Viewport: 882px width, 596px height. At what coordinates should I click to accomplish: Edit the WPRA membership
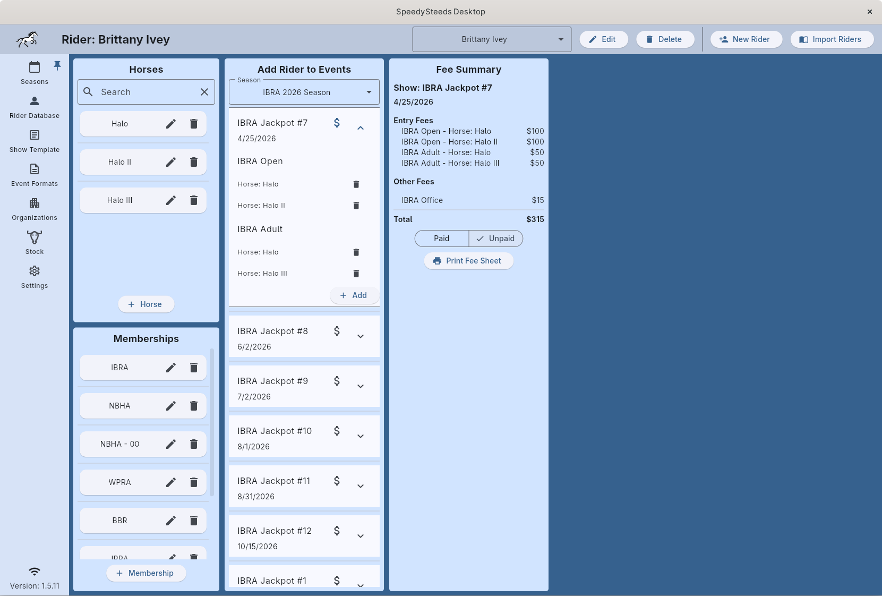pos(170,482)
